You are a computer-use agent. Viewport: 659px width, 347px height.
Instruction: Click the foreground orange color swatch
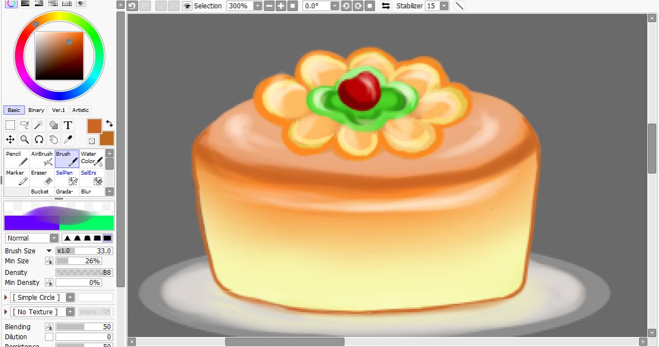[x=94, y=126]
